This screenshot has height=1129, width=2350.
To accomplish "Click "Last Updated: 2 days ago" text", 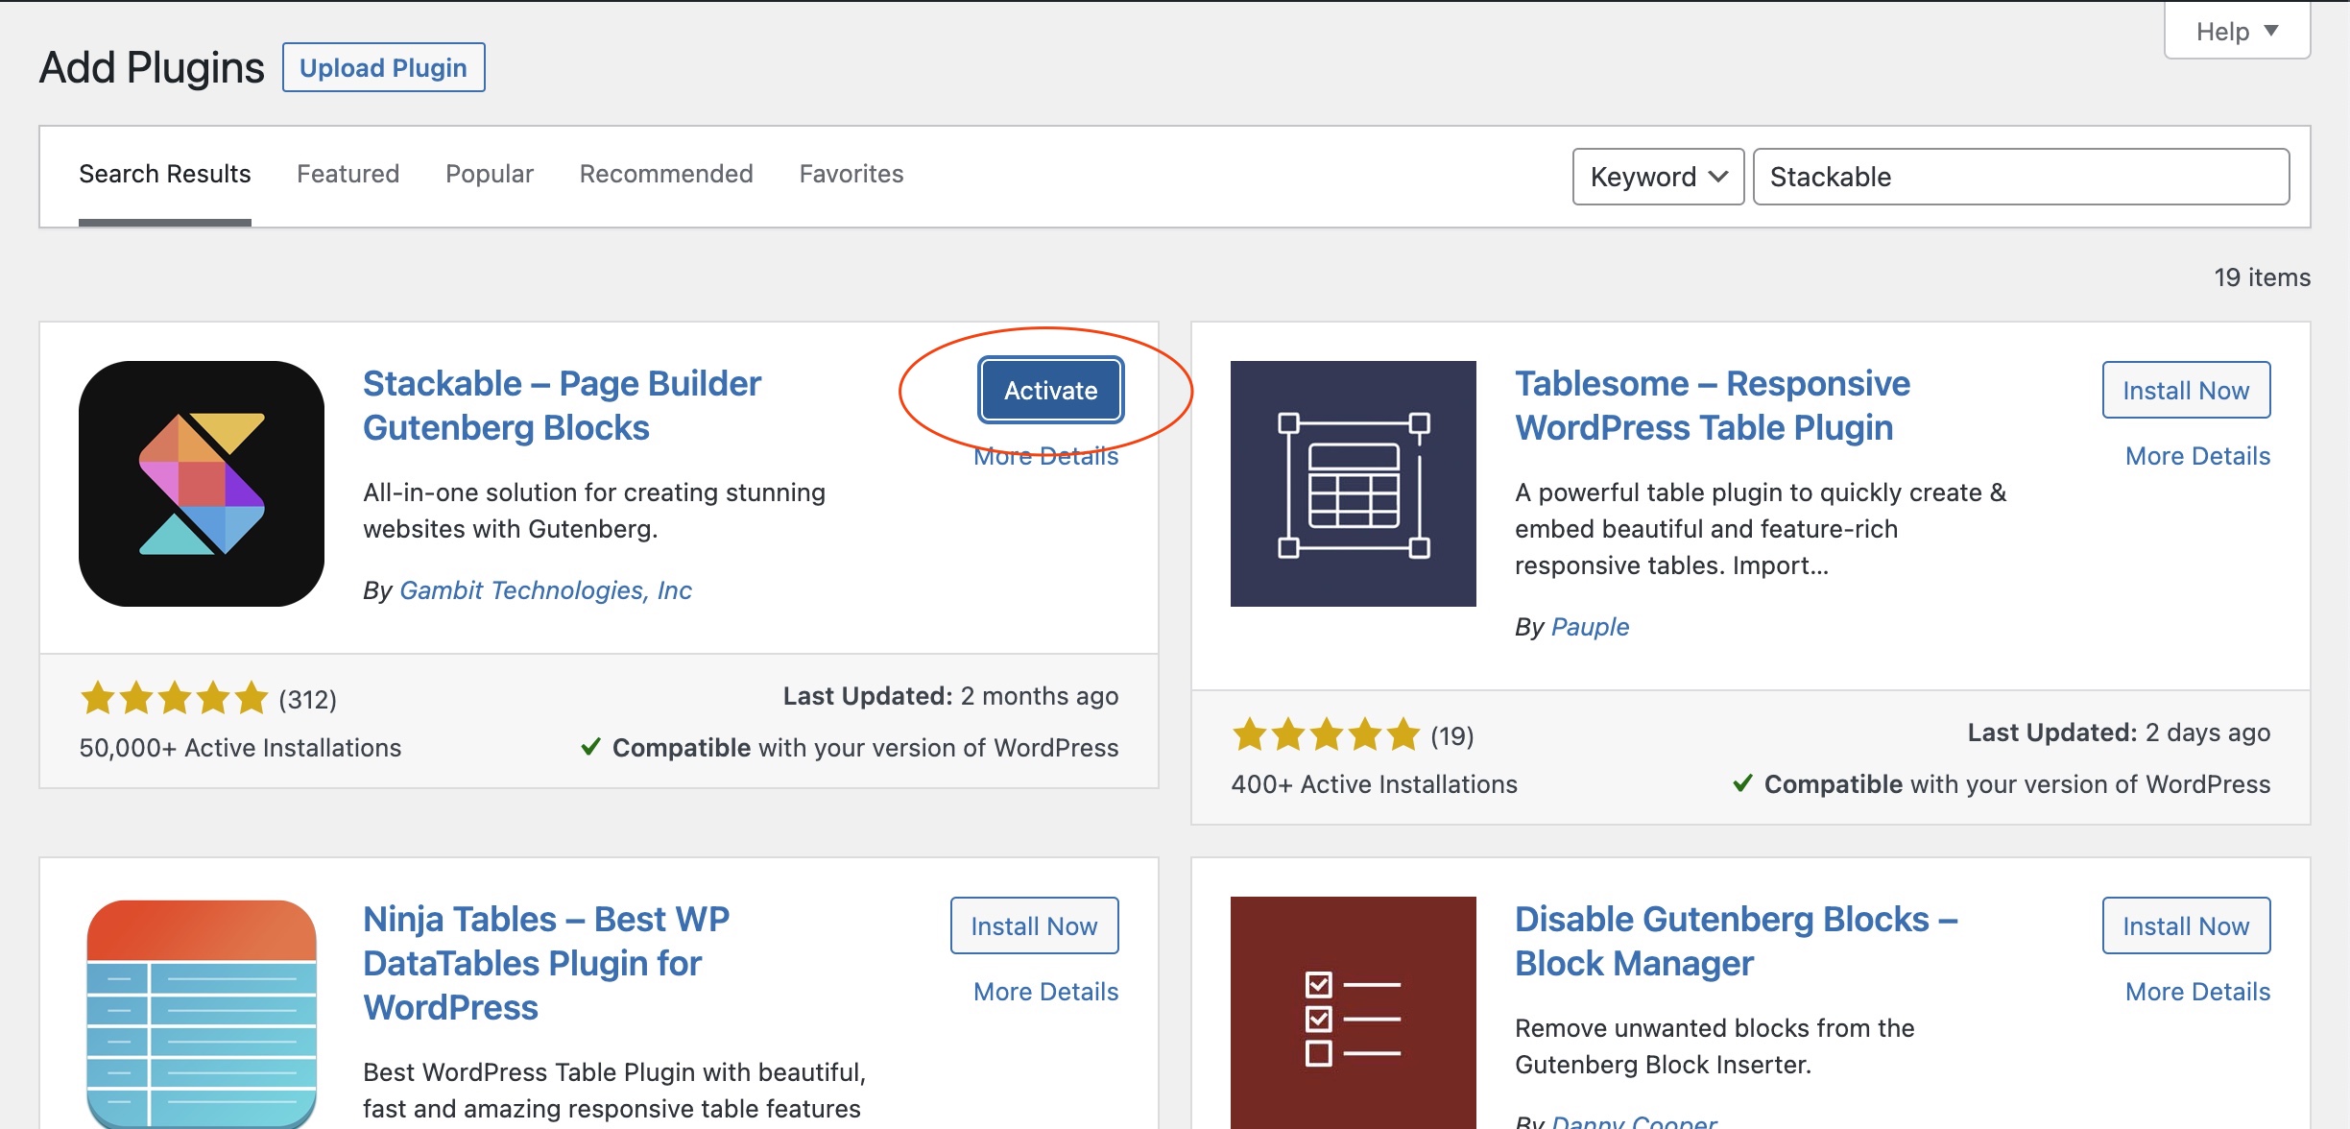I will [x=2119, y=733].
